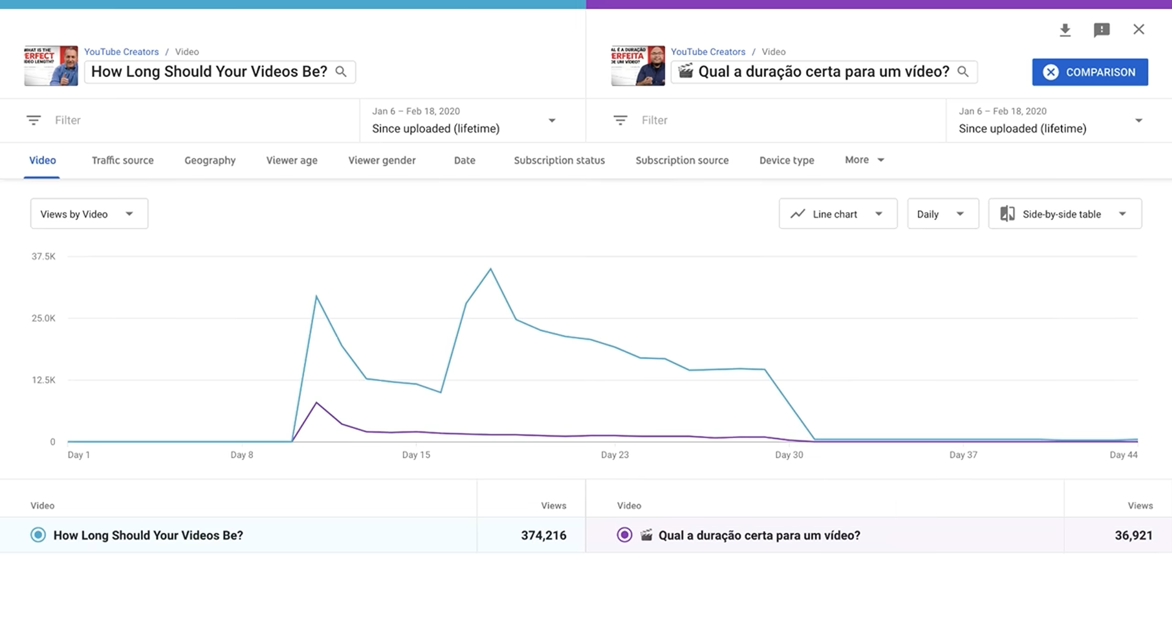Click the left Filter lines icon
The width and height of the screenshot is (1172, 640).
pyautogui.click(x=34, y=120)
